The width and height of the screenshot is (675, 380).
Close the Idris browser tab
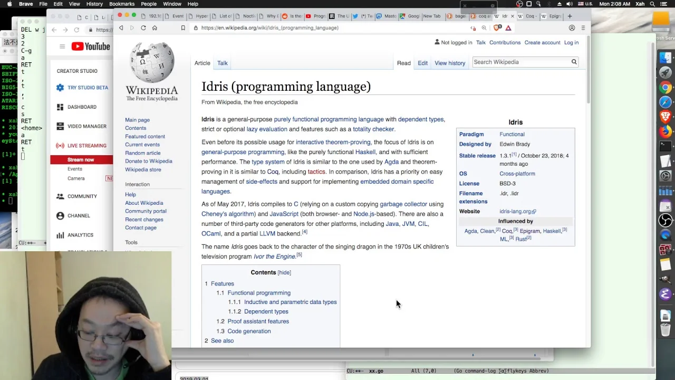[x=512, y=16]
